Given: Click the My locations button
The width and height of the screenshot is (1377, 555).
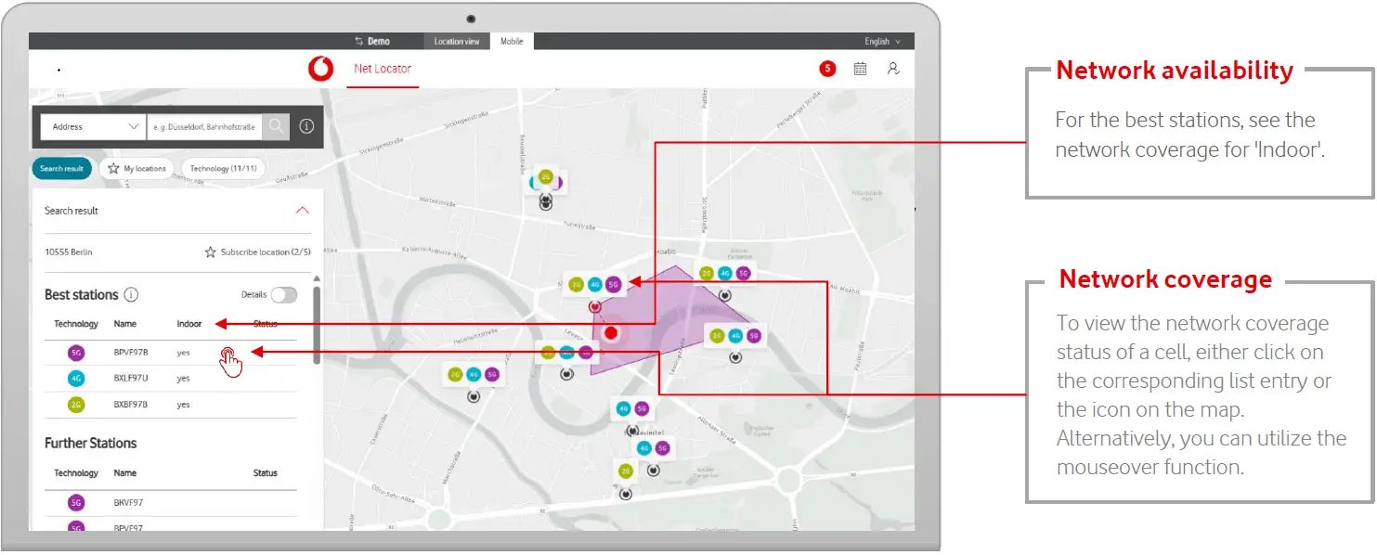Looking at the screenshot, I should (136, 169).
